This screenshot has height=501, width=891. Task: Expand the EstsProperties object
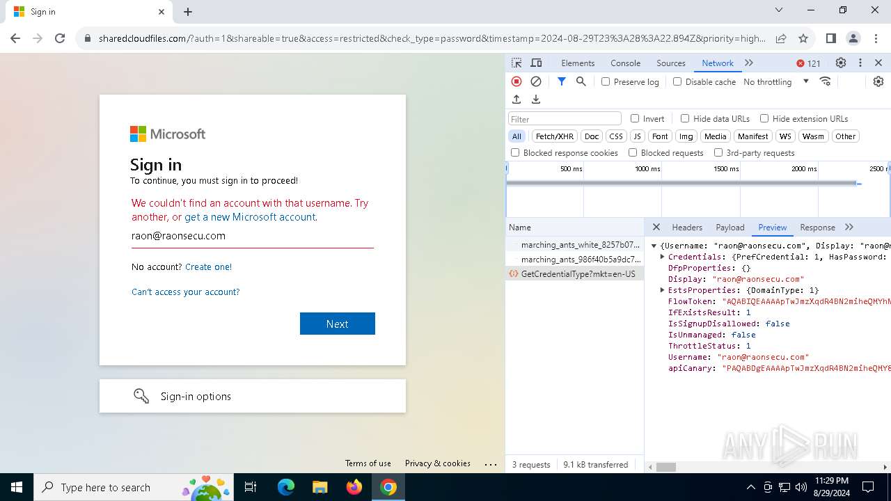663,290
